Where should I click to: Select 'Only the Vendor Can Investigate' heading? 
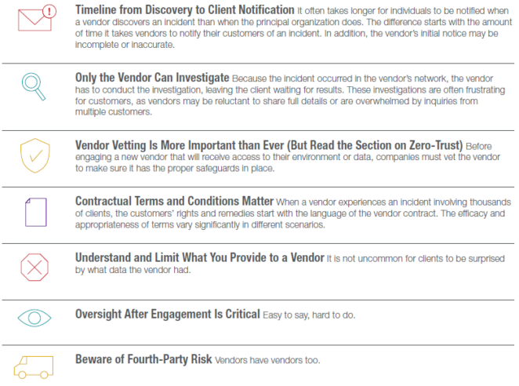click(x=152, y=78)
